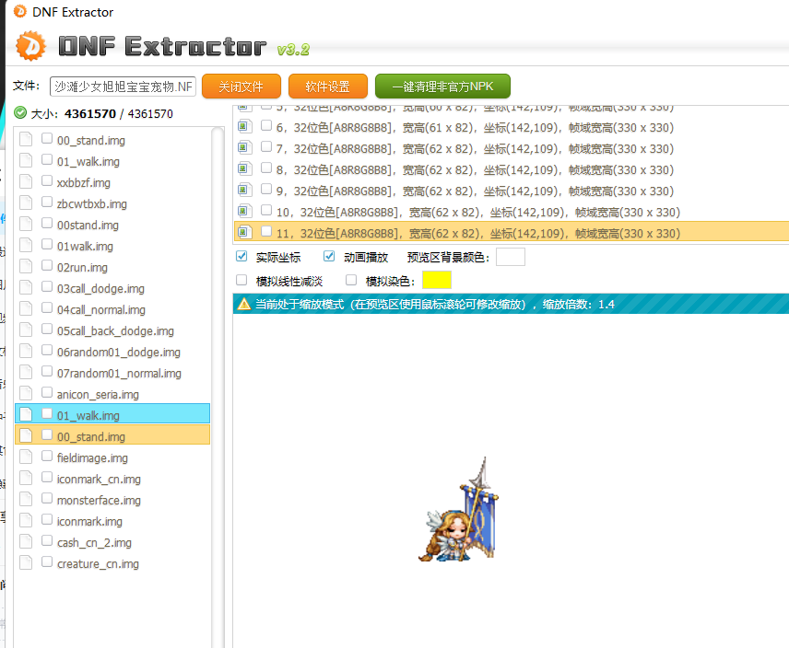Click the file icon beside 05call_back_dodge.img

click(26, 330)
